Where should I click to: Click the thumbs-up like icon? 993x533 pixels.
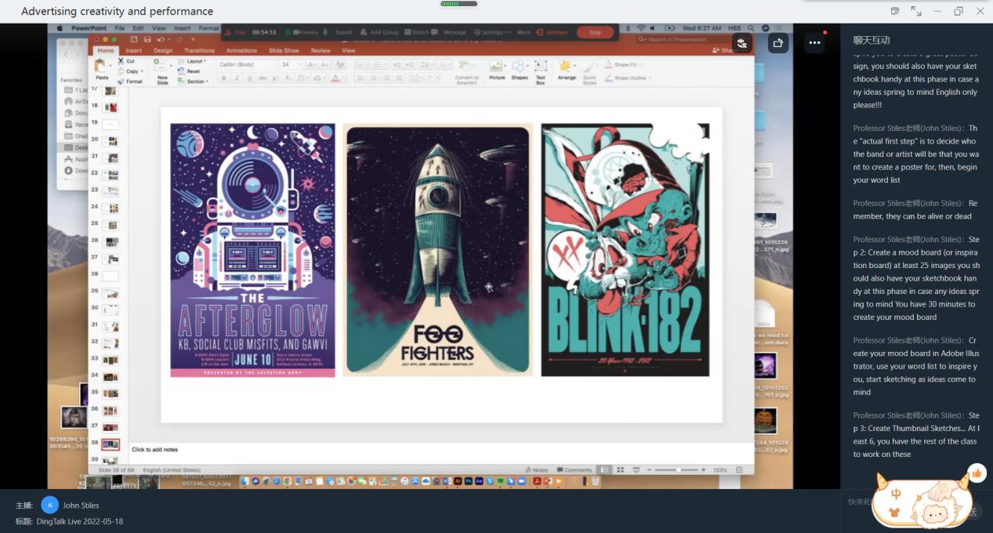[x=976, y=473]
